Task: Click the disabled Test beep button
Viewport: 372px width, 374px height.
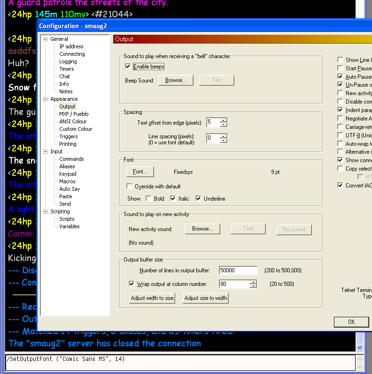Action: (x=217, y=81)
